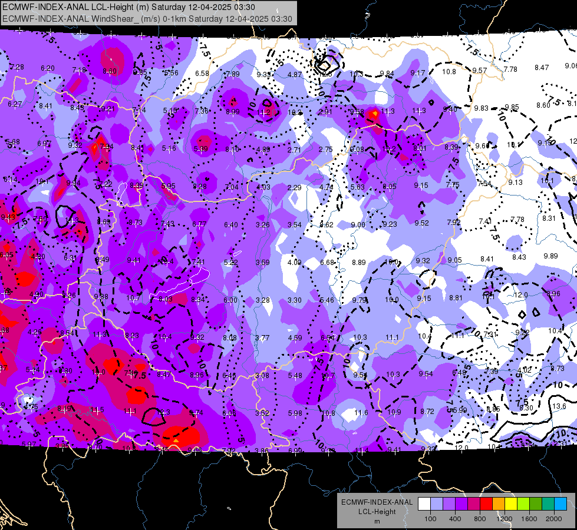
Task: Click the grid value '5.22'
Action: coord(230,263)
